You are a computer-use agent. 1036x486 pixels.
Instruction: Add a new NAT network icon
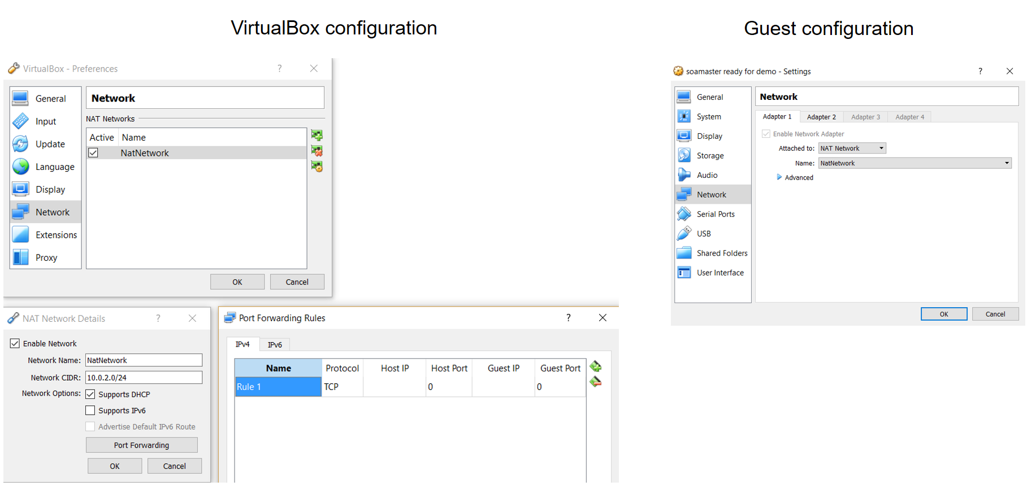(x=317, y=135)
